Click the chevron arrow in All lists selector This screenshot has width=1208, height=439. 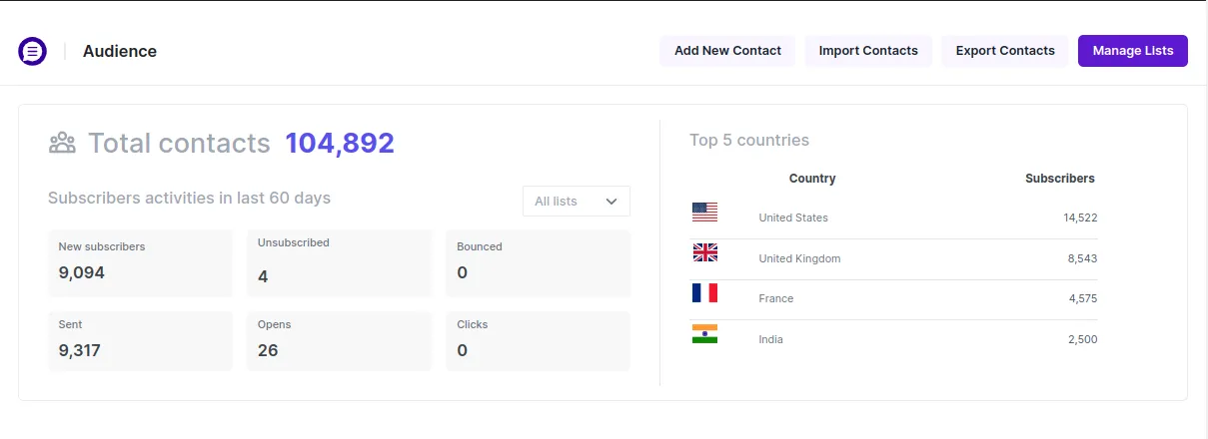[611, 202]
